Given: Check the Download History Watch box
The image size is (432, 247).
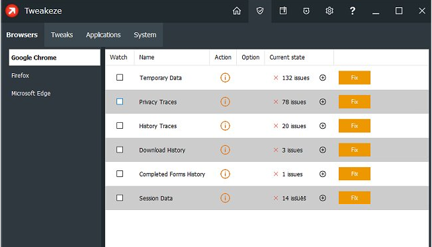Looking at the screenshot, I should coord(120,150).
